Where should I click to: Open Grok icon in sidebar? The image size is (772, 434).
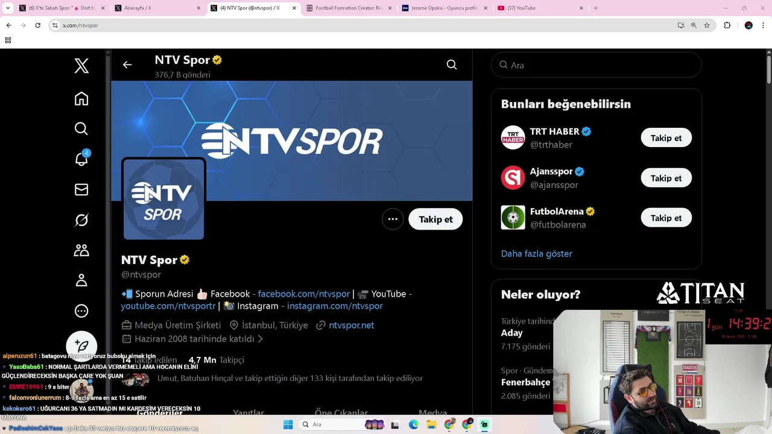81,220
